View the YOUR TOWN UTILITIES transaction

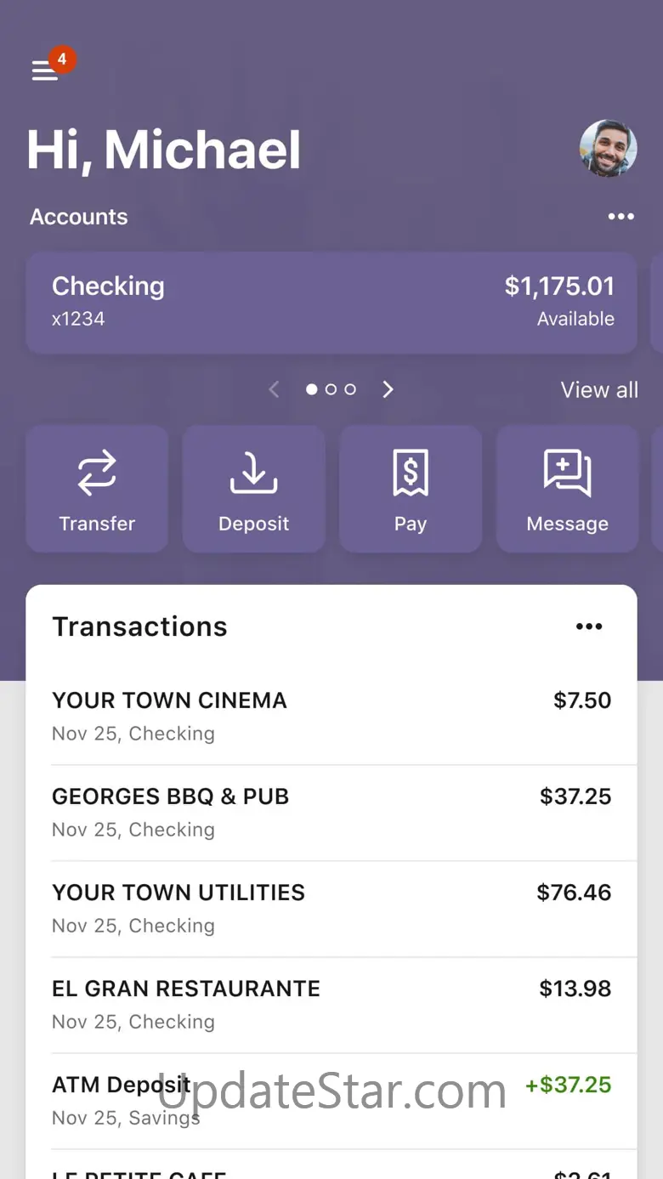(x=331, y=908)
